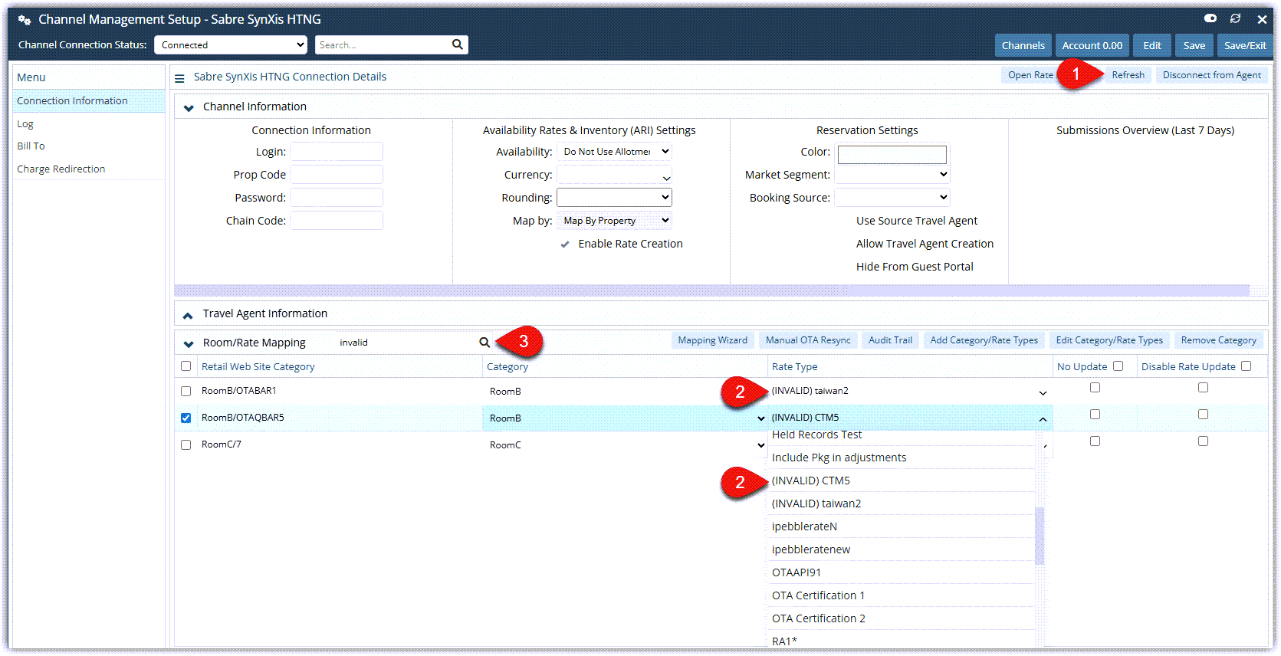Image resolution: width=1281 pixels, height=656 pixels.
Task: Check No Update for the RoomB/OTABAR1 row
Action: point(1095,388)
